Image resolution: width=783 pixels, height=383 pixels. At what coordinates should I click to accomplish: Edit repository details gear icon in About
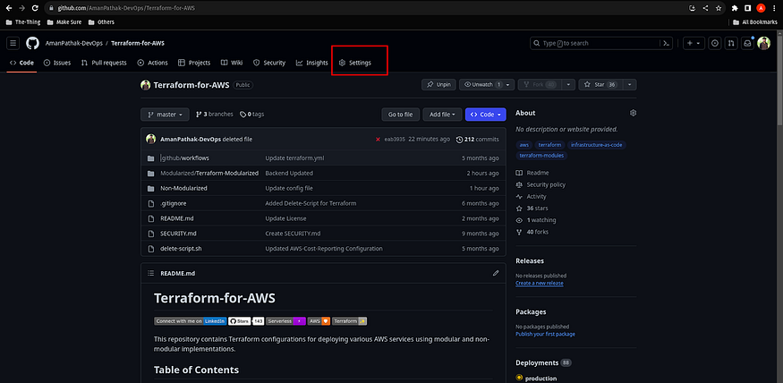point(633,113)
